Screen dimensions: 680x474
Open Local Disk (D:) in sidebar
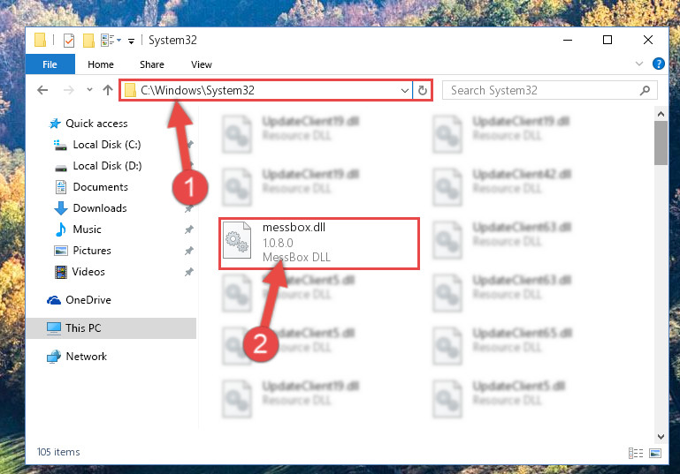pyautogui.click(x=107, y=166)
